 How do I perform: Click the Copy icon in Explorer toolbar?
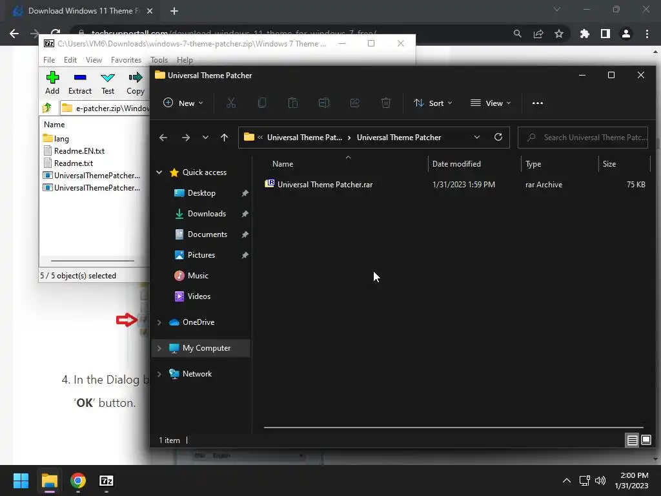[x=262, y=103]
